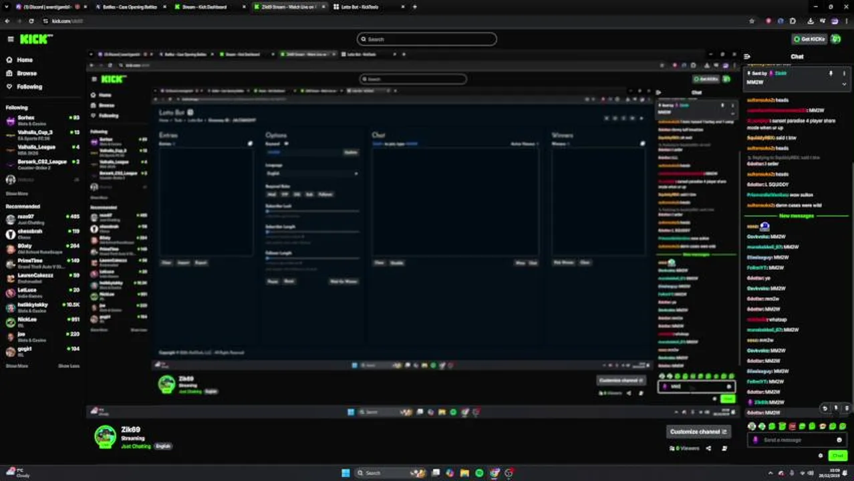This screenshot has height=481, width=854.
Task: Open recommended channel joe
Action: pos(41,337)
